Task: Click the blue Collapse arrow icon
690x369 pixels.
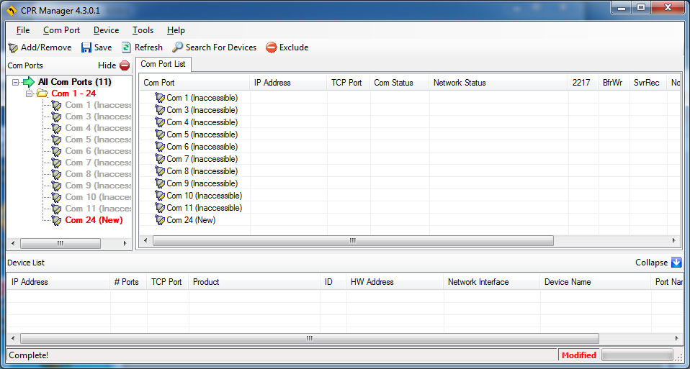Action: coord(676,263)
